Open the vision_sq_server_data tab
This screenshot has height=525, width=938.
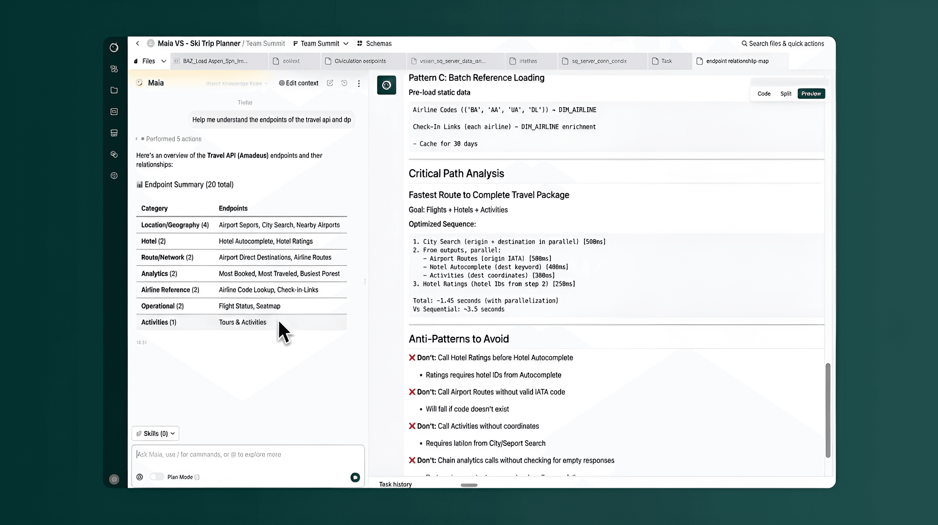pos(455,61)
